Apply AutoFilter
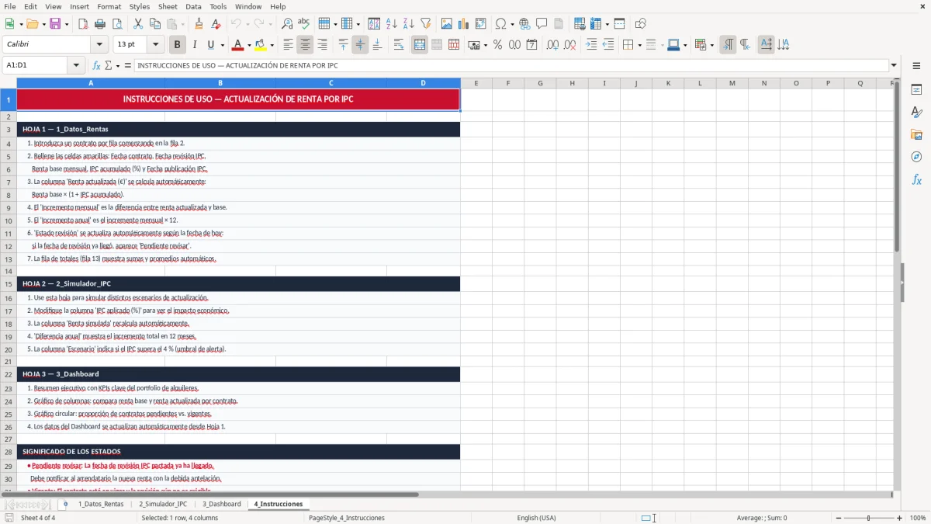 coord(425,24)
